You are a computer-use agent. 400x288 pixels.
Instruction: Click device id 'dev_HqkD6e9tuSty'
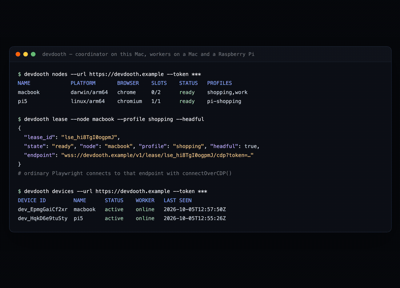pyautogui.click(x=43, y=218)
